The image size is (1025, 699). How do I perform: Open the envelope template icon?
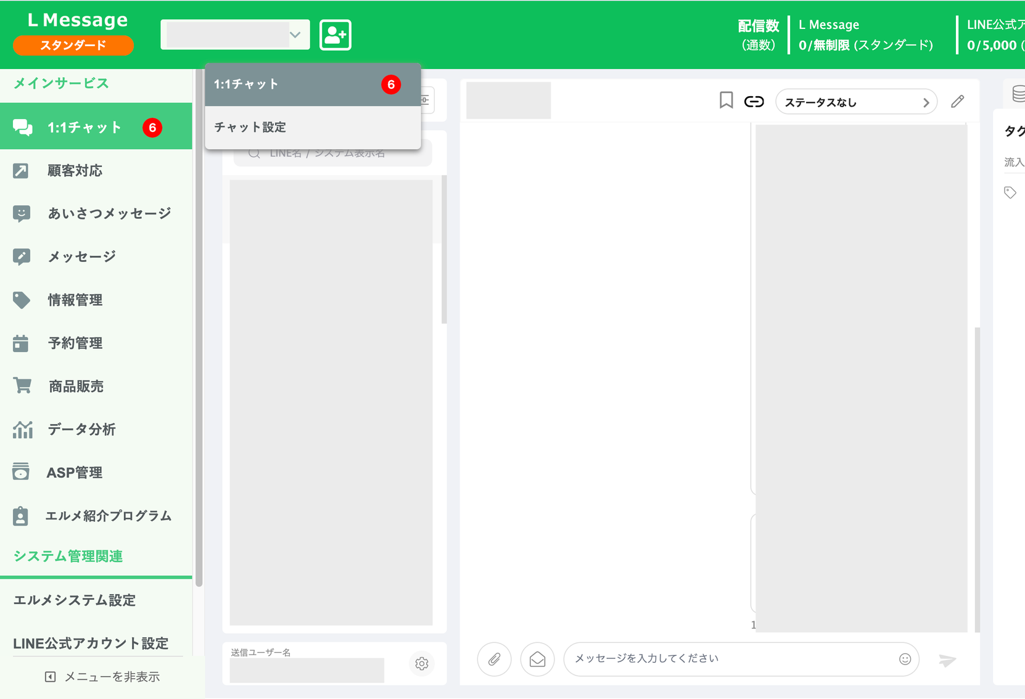[537, 660]
